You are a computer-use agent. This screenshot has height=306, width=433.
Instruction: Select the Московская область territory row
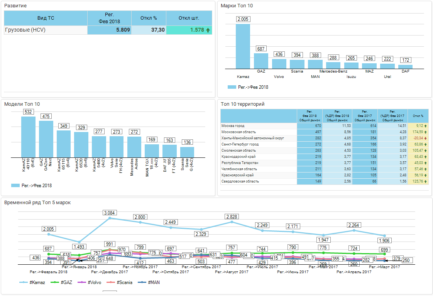(x=325, y=132)
